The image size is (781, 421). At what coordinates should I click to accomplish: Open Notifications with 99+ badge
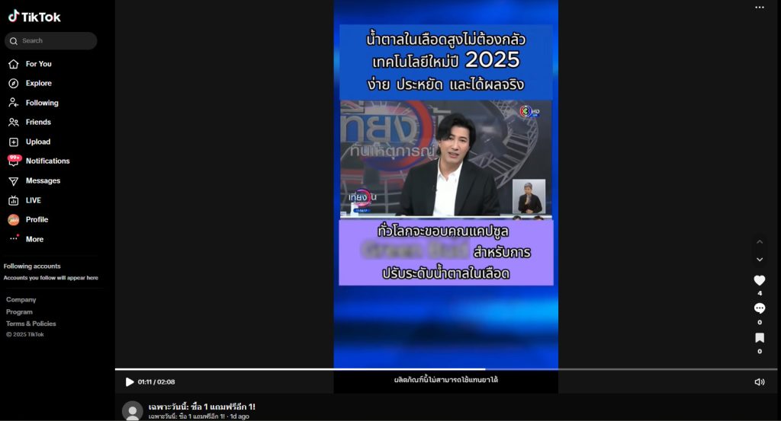47,161
